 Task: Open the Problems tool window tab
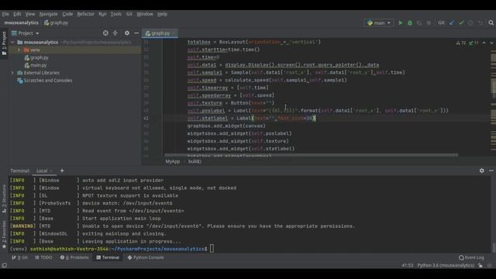point(74,257)
